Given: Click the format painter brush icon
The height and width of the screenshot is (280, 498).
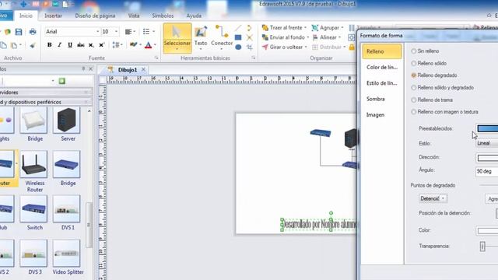Looking at the screenshot, I should coord(33,45).
